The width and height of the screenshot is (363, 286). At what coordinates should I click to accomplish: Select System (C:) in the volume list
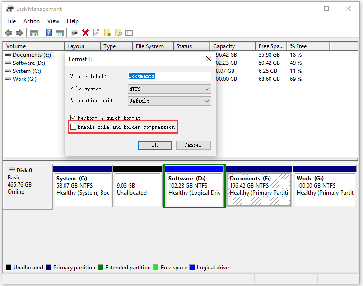pyautogui.click(x=27, y=71)
